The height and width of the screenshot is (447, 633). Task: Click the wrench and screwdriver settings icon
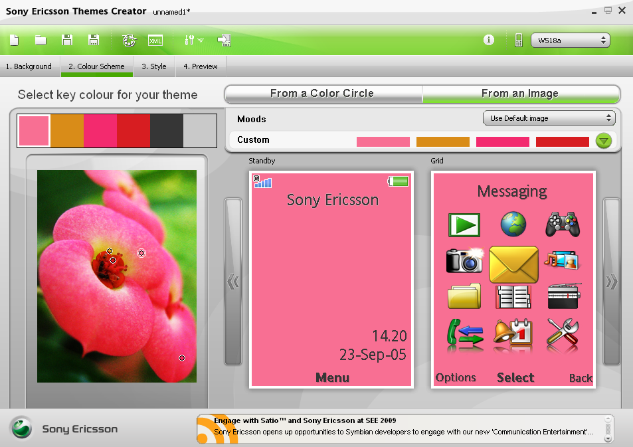[x=563, y=331]
